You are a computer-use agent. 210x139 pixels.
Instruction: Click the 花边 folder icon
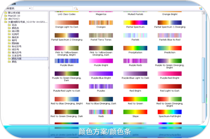(9, 25)
